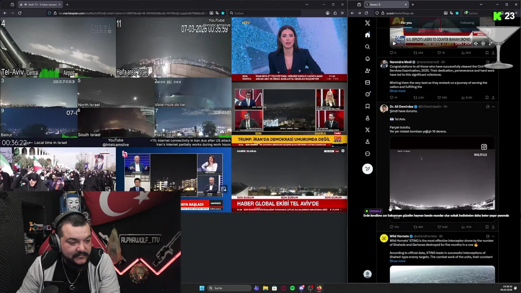Select the Multi TV browser tab
This screenshot has width=521, height=293.
[x=41, y=4]
